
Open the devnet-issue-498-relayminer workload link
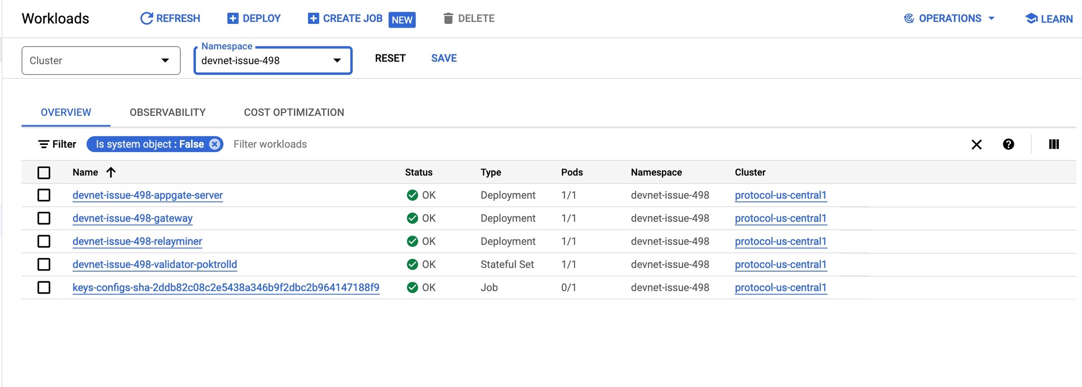pos(137,241)
